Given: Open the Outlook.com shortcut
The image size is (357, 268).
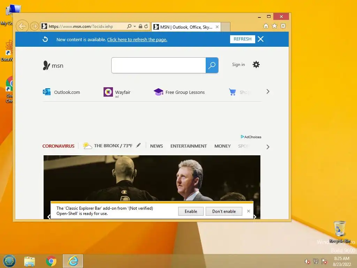Looking at the screenshot, I should pos(61,92).
